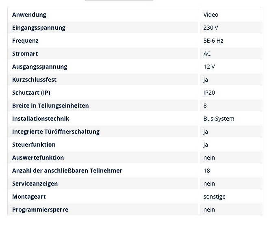The width and height of the screenshot is (267, 225).
Task: Click the Serviceanzeigen row label
Action: click(x=35, y=184)
